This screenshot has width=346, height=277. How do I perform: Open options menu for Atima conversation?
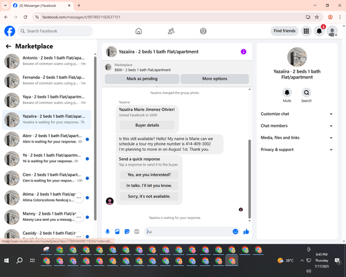[x=79, y=197]
